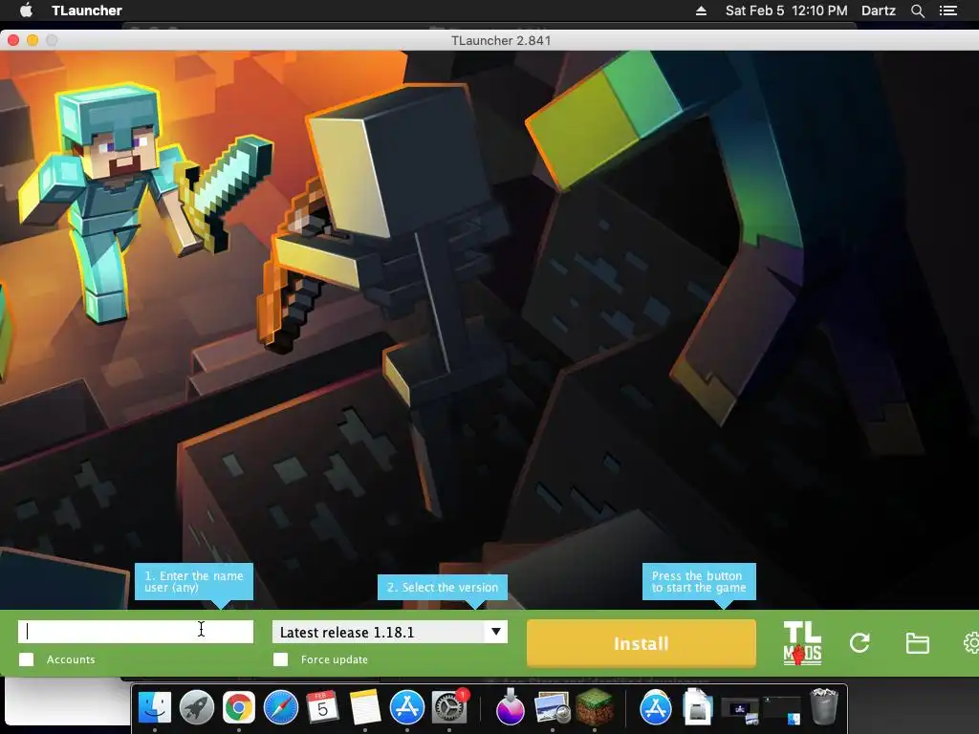Launch Google Chrome from the dock
This screenshot has height=734, width=979.
(x=238, y=708)
